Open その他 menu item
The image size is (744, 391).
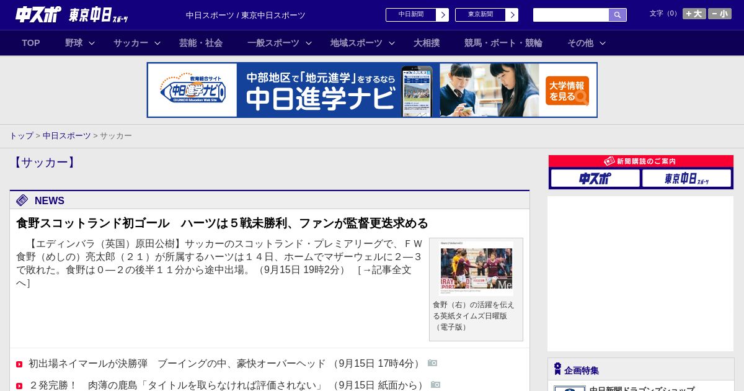(x=580, y=43)
